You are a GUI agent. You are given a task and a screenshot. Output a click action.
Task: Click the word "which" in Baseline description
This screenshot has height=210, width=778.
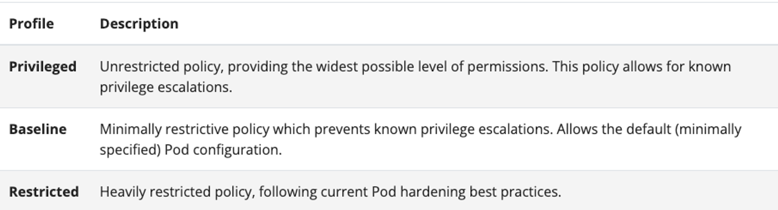tap(291, 129)
